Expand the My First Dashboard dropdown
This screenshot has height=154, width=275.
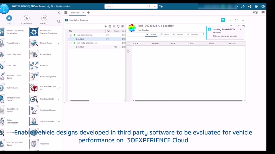click(69, 7)
